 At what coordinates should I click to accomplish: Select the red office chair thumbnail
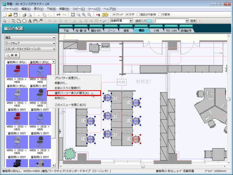tap(17, 70)
